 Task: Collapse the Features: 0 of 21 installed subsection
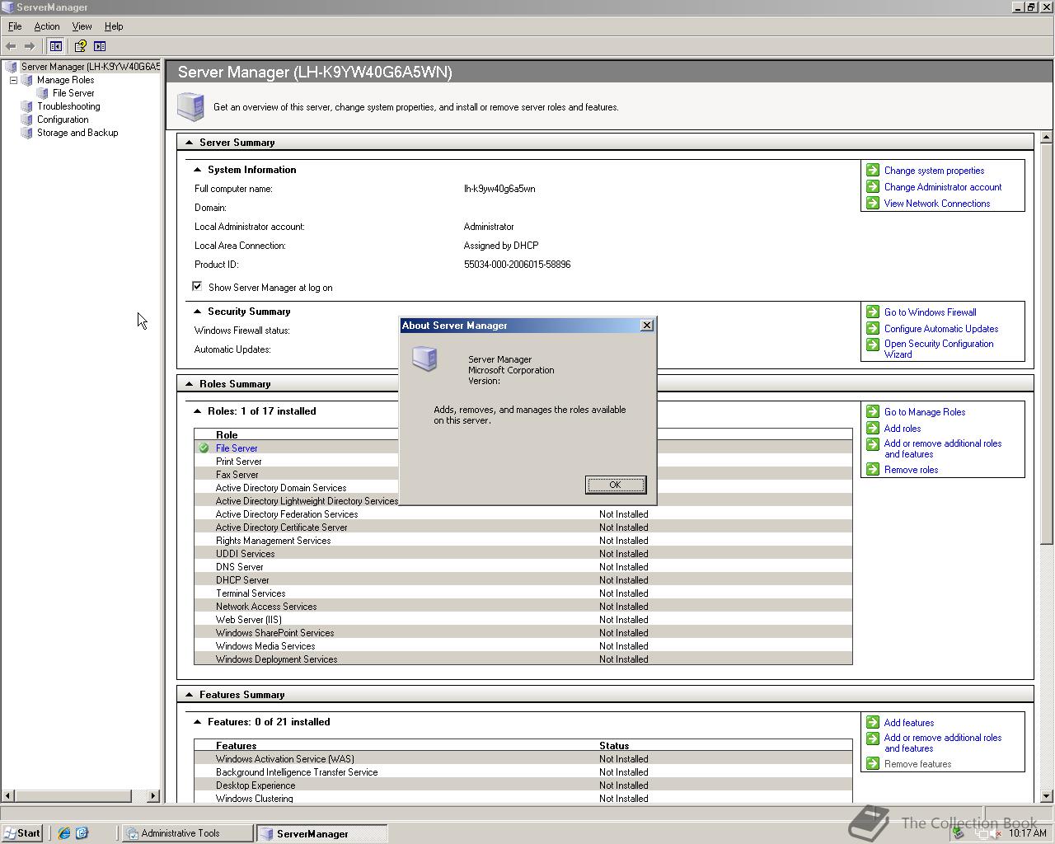click(197, 722)
